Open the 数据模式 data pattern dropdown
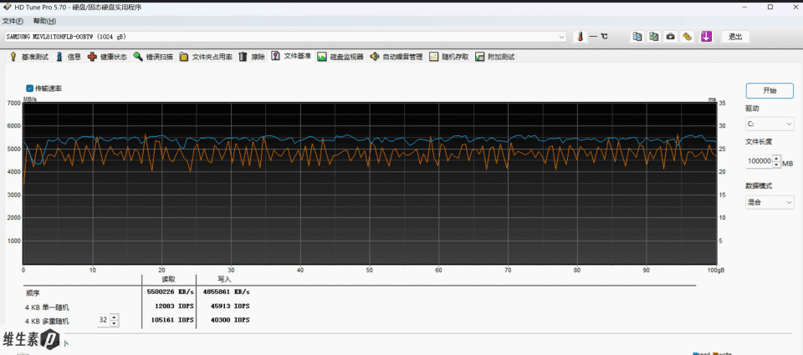The width and height of the screenshot is (803, 355). click(770, 202)
